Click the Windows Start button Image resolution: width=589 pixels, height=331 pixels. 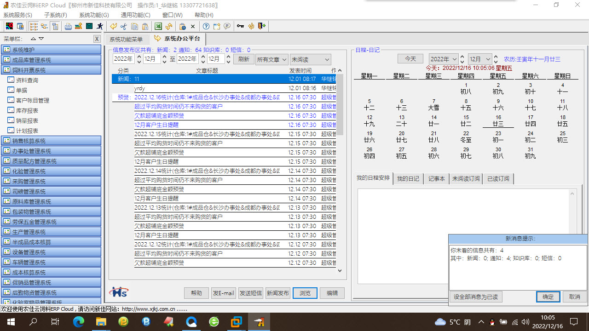click(11, 322)
